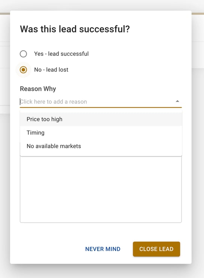Collapse the reason dropdown using the arrow icon
The width and height of the screenshot is (204, 278).
[177, 101]
